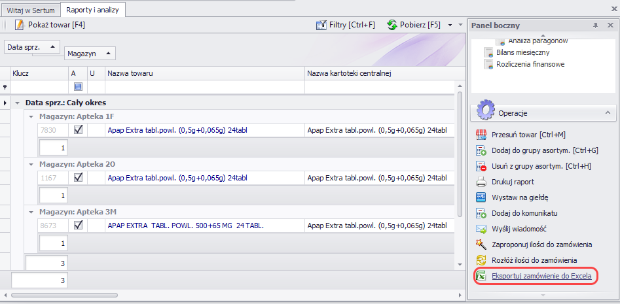Click the Przesuń towar icon
The image size is (620, 304).
tap(481, 135)
